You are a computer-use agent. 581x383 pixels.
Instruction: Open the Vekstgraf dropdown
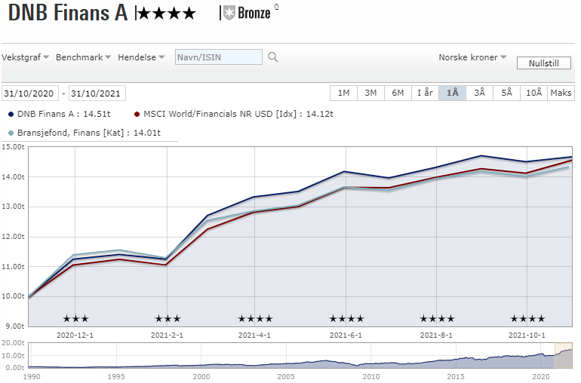coord(25,57)
